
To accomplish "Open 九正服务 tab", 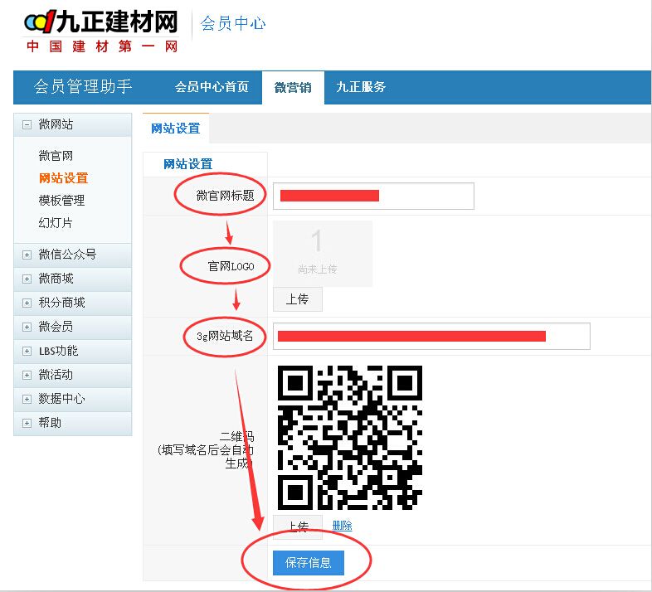I will (x=361, y=87).
